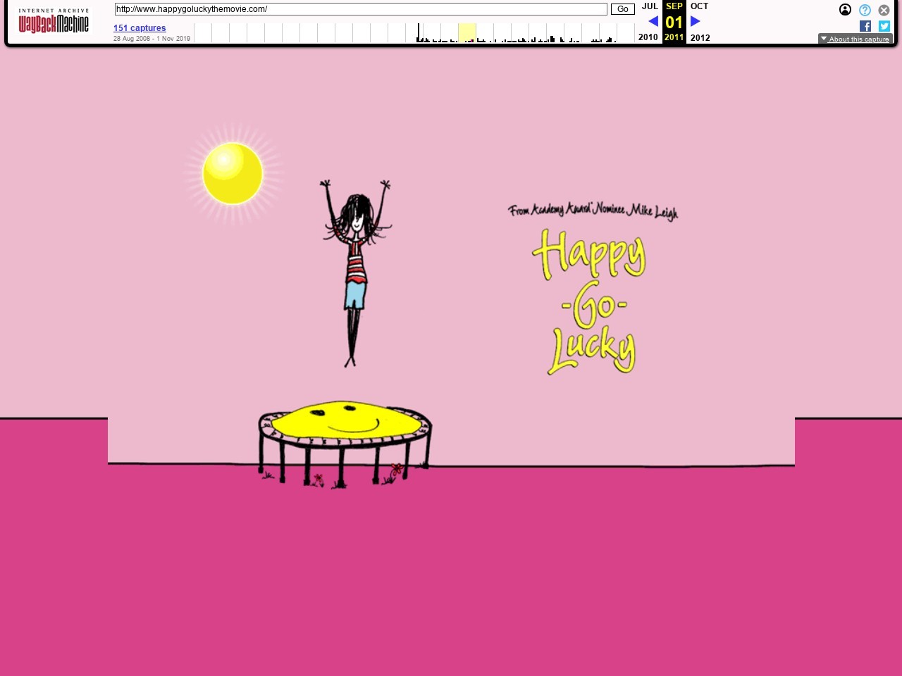Image resolution: width=902 pixels, height=676 pixels.
Task: Go to previous capture with left arrow
Action: [653, 21]
